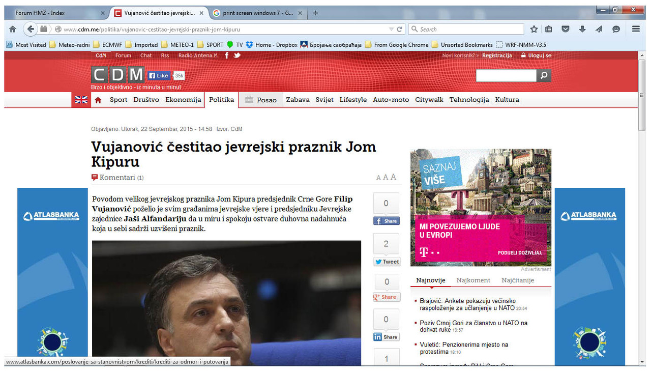Click the Facebook Like button in header
Screen dimensions: 651x372
[159, 76]
